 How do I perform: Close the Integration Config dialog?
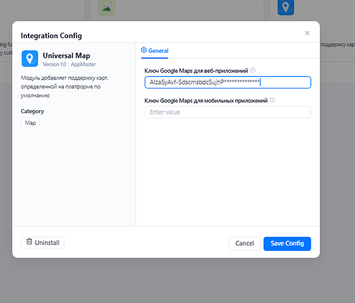307,33
